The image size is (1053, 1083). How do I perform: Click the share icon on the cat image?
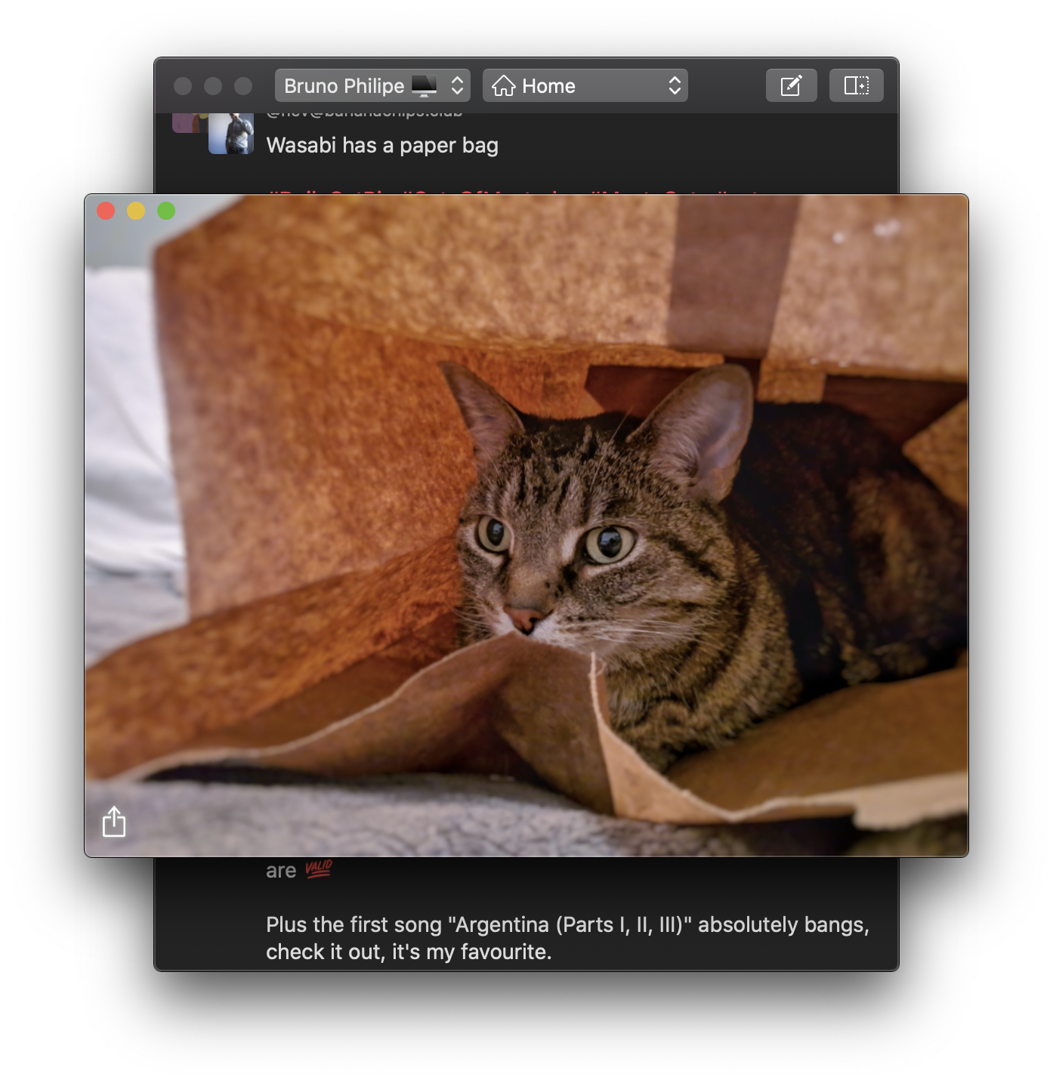(x=114, y=822)
